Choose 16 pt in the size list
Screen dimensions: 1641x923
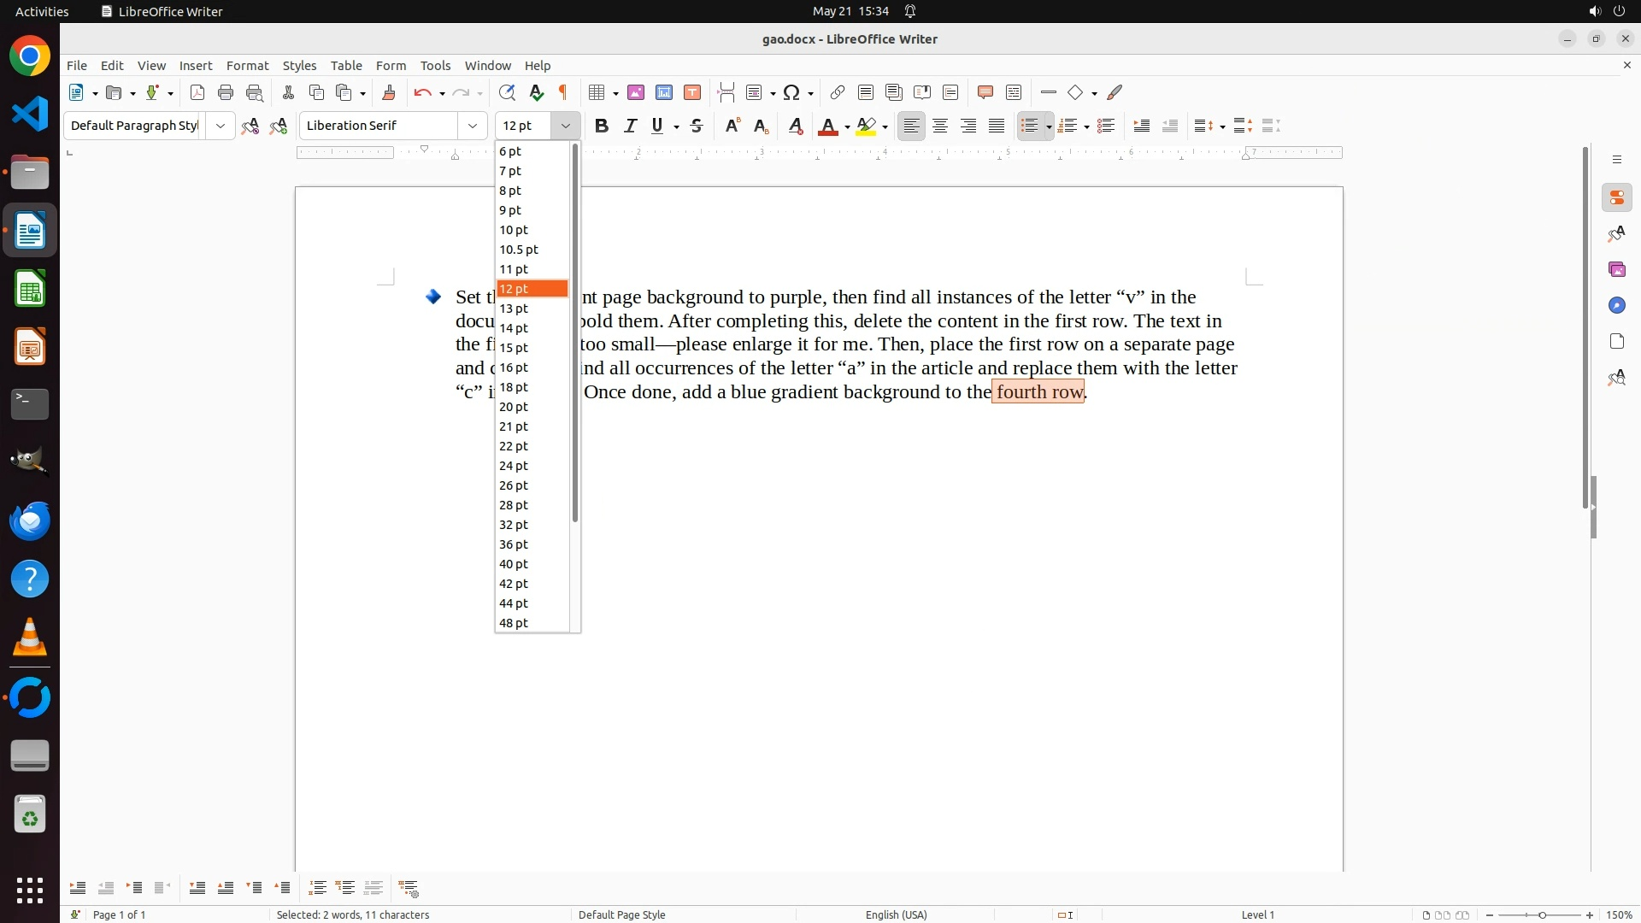[514, 367]
